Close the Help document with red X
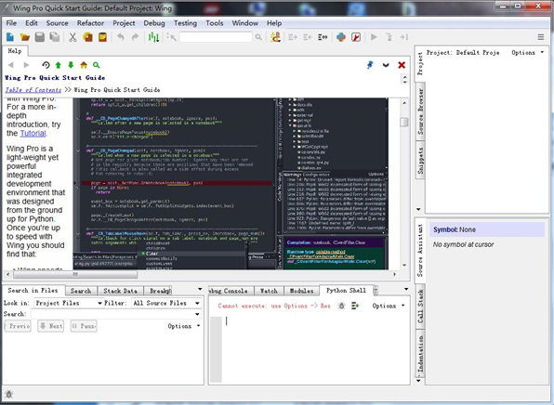This screenshot has height=405, width=554. click(x=402, y=65)
